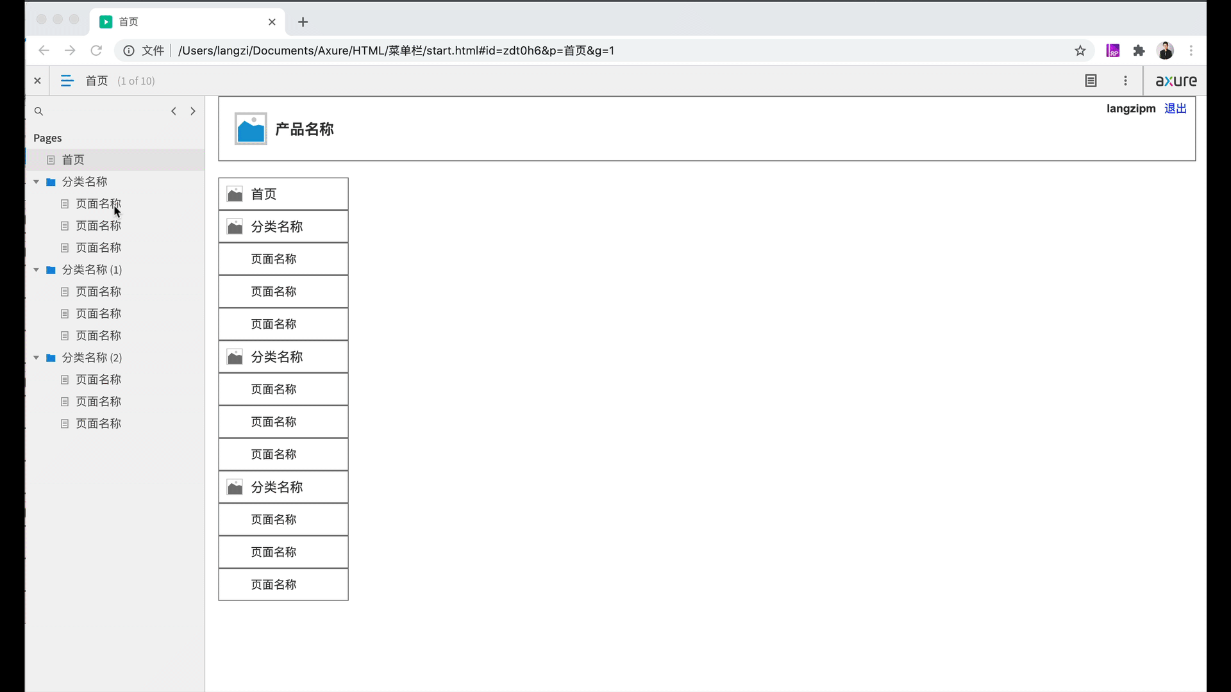Open third 页面名称 under 分类名称 (1)
Image resolution: width=1231 pixels, height=692 pixels.
98,336
